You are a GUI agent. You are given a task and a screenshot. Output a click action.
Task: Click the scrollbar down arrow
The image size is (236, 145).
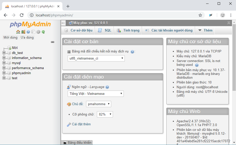(x=234, y=142)
